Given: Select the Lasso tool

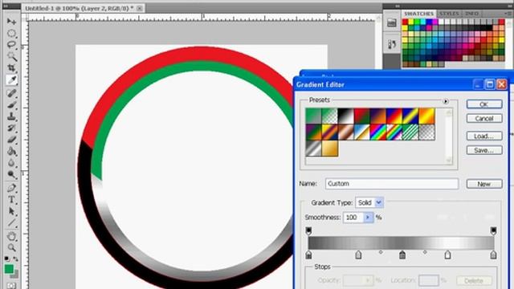Looking at the screenshot, I should 11,45.
